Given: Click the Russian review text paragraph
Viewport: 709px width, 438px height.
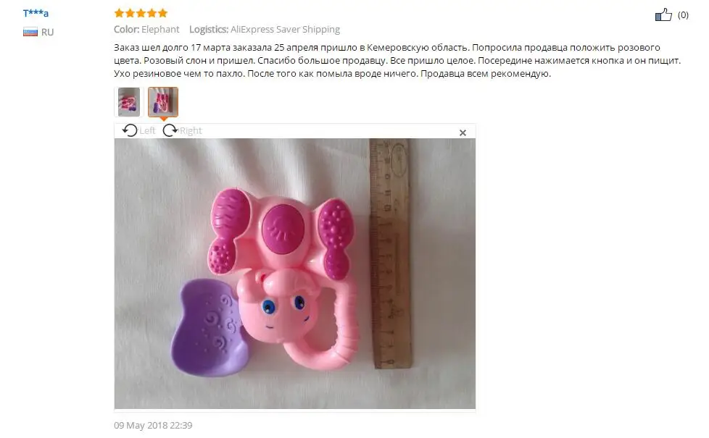Looking at the screenshot, I should tap(397, 61).
